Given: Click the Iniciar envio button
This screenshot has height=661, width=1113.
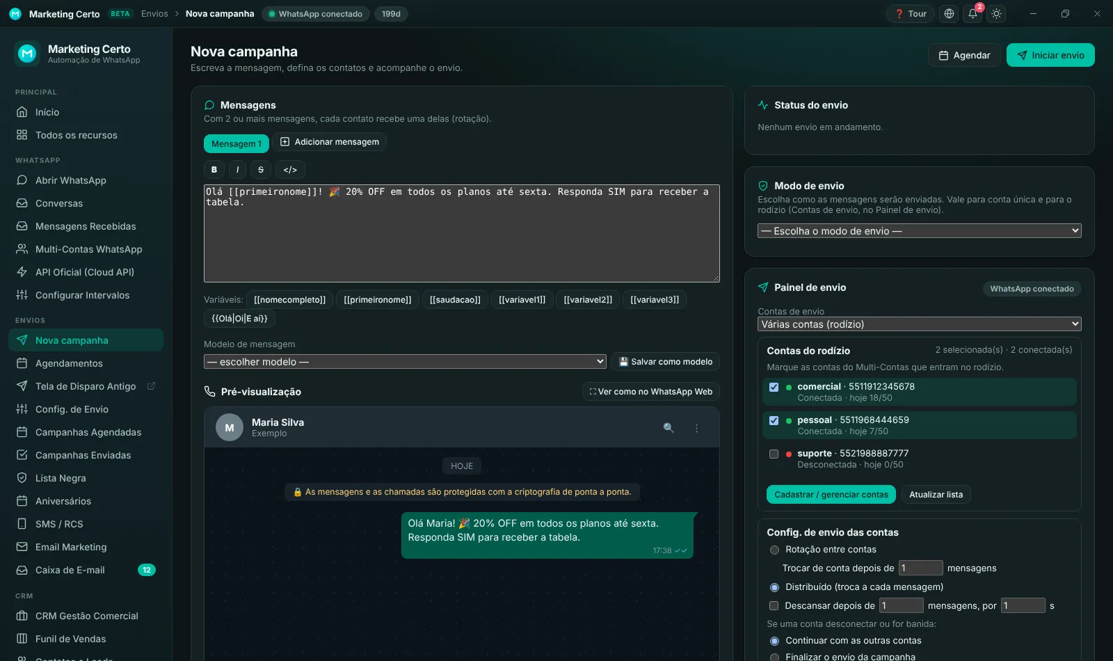Looking at the screenshot, I should pyautogui.click(x=1050, y=55).
